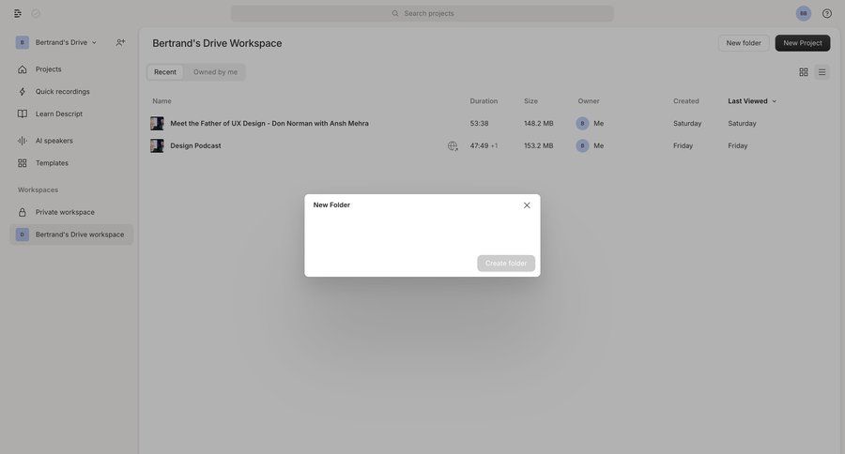Image resolution: width=845 pixels, height=454 pixels.
Task: Sort by Last Viewed column
Action: tap(752, 101)
